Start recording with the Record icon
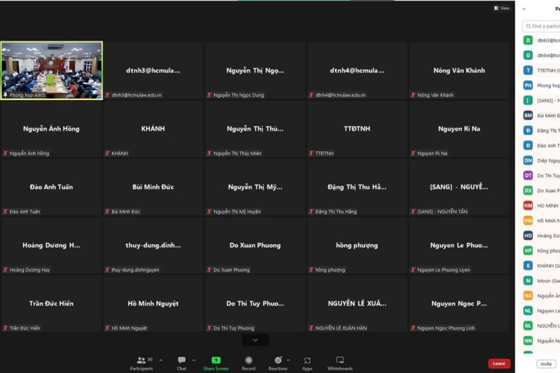 coord(248,360)
